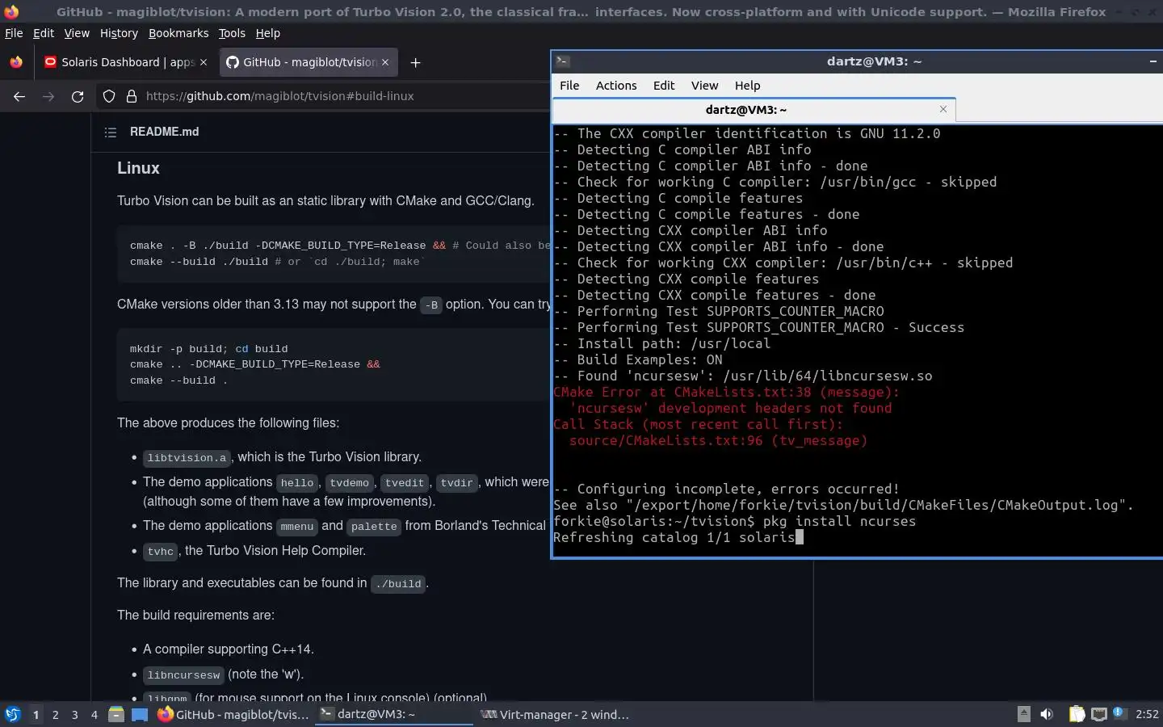The height and width of the screenshot is (727, 1163).
Task: Click the tvhc code label
Action: pyautogui.click(x=161, y=552)
